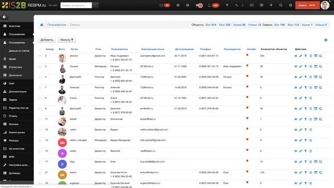This screenshot has width=334, height=188.
Task: Tick the select-all checkbox in table header
Action: pos(40,50)
